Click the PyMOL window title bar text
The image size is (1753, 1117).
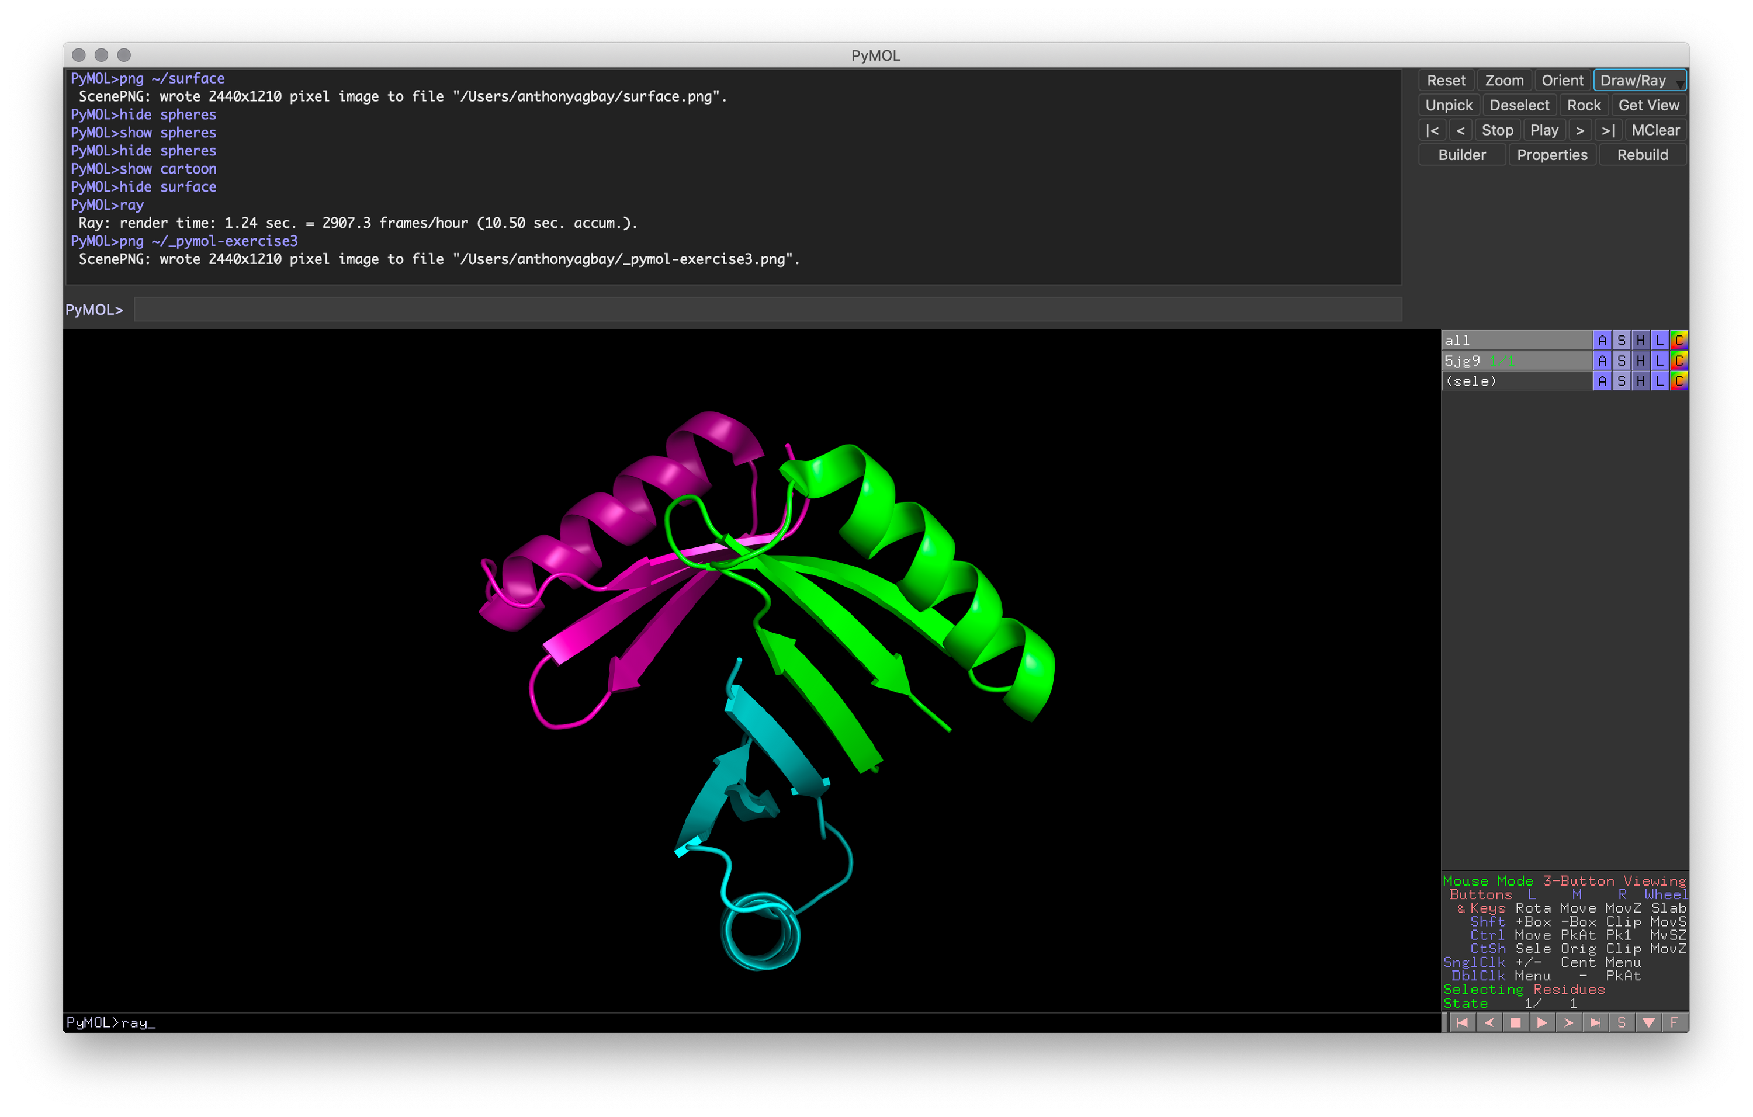876,55
